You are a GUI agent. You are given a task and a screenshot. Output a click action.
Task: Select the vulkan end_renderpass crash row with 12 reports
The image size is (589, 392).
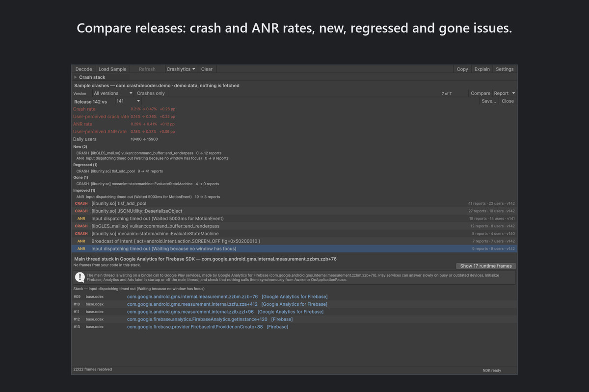pyautogui.click(x=294, y=226)
